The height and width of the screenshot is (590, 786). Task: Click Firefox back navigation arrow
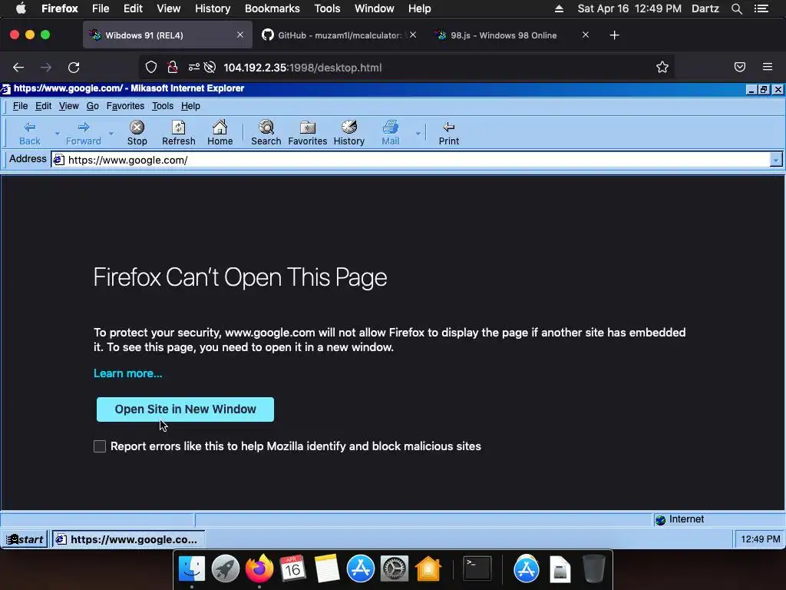coord(18,68)
